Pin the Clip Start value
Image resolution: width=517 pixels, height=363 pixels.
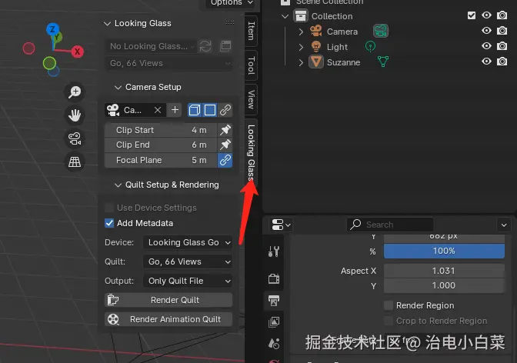tap(225, 130)
